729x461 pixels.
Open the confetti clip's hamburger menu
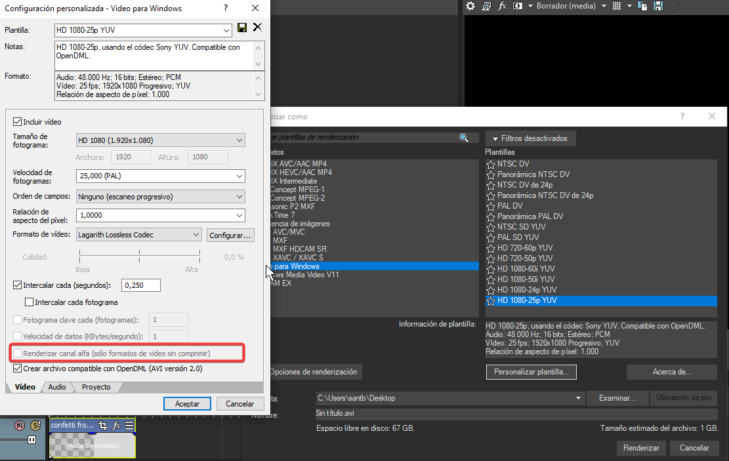(x=129, y=425)
